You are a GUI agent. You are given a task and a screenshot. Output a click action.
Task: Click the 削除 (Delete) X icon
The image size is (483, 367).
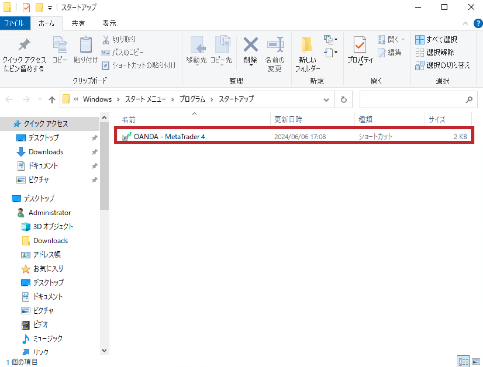click(x=250, y=45)
